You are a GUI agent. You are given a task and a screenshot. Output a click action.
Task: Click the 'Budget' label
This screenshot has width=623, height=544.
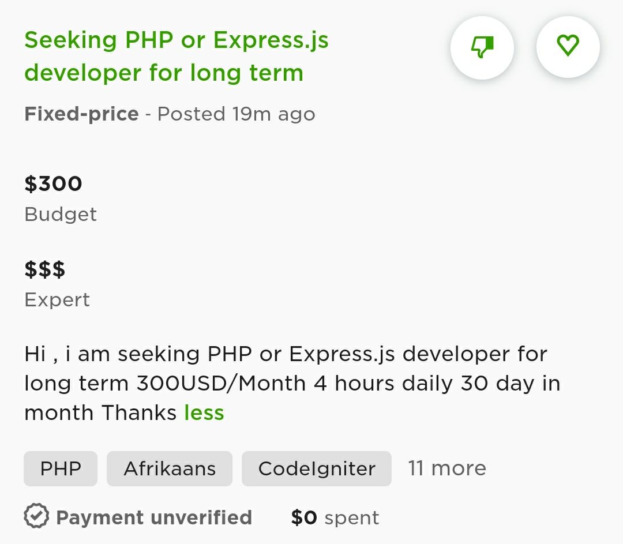[x=61, y=215]
